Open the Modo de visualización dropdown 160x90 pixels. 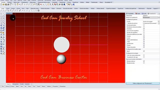[x=159, y=17]
